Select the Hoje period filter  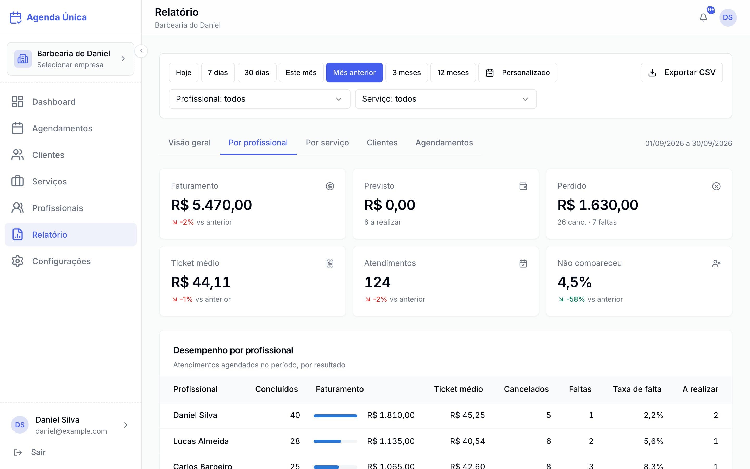point(184,73)
